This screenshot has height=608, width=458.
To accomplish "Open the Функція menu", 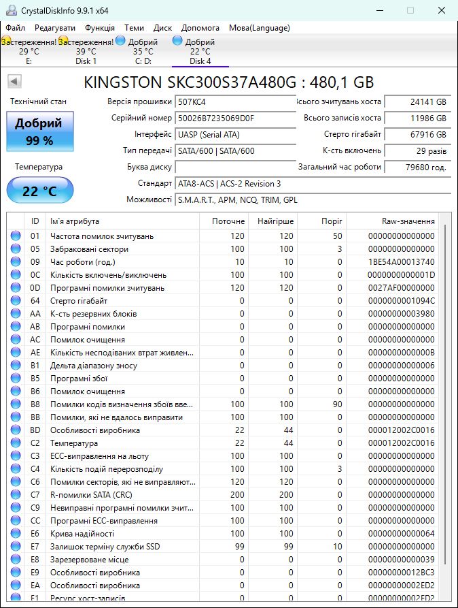I will coord(100,28).
